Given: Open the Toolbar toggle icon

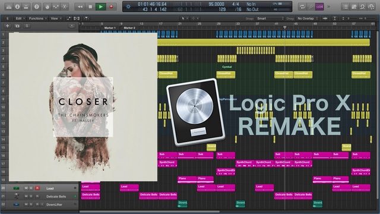Looking at the screenshot, I should pyautogui.click(x=26, y=7).
